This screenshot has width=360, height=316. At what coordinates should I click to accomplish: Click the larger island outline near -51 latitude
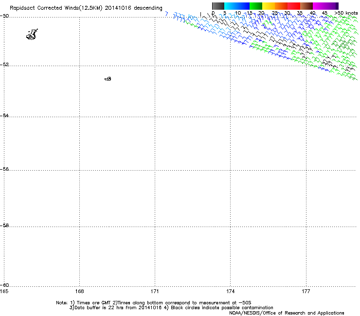pyautogui.click(x=32, y=35)
